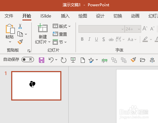Open the 版式 layout dropdown
The image size is (158, 123).
click(x=62, y=26)
